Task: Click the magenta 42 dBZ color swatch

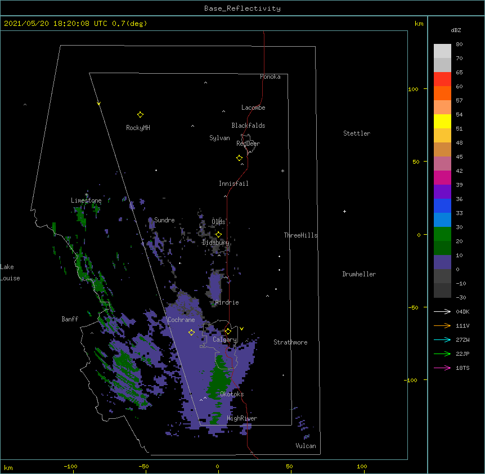Action: click(x=442, y=177)
